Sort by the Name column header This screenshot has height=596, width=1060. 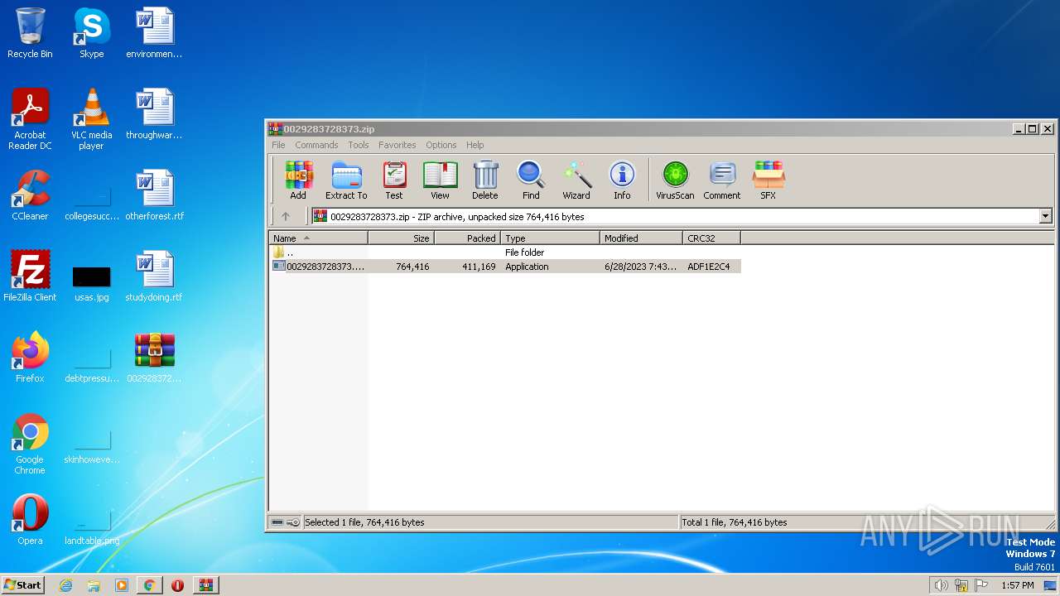click(x=319, y=238)
